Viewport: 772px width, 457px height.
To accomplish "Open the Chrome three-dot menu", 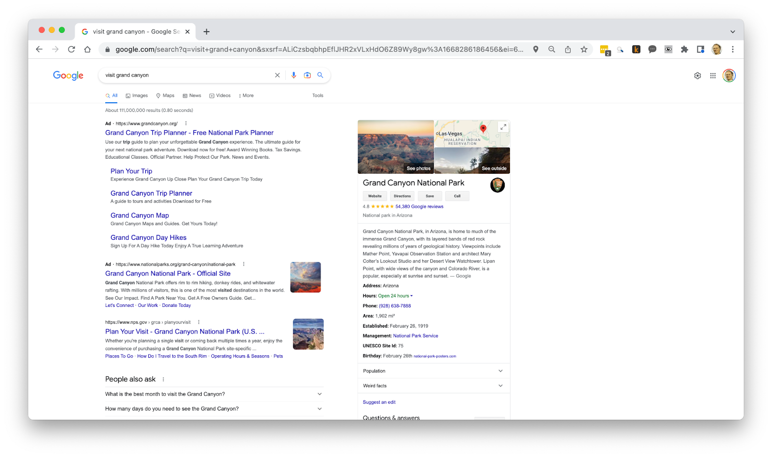I will pyautogui.click(x=732, y=49).
